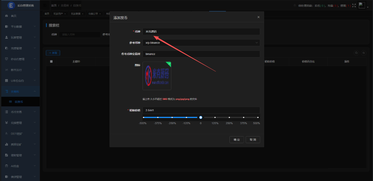The image size is (373, 181).
Task: Click the 兑换管理 yen icon in sidebar
Action: point(7,123)
